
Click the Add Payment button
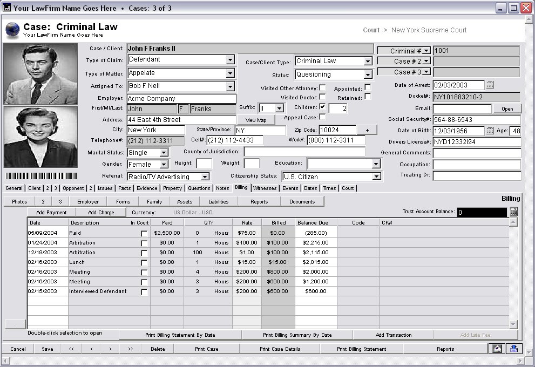[51, 212]
